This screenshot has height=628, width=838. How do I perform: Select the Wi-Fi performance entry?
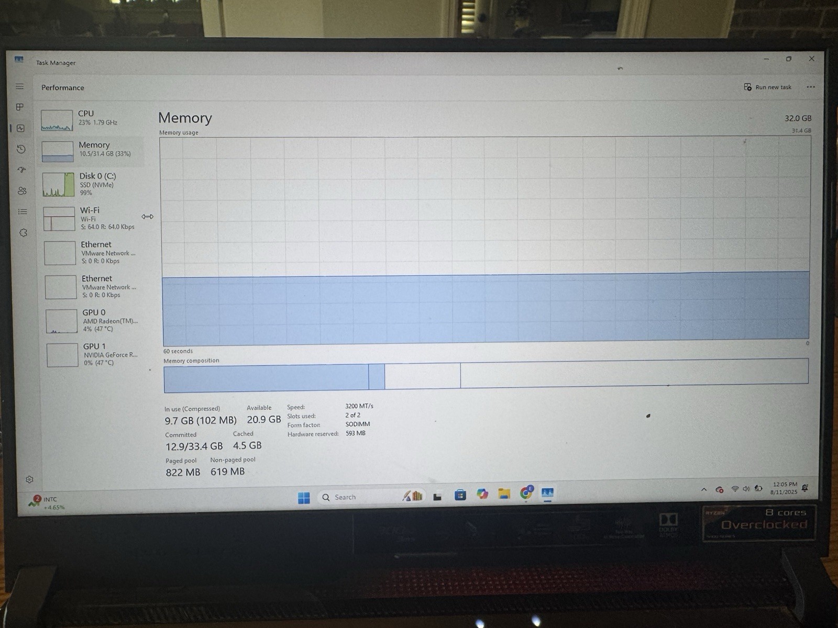(93, 218)
